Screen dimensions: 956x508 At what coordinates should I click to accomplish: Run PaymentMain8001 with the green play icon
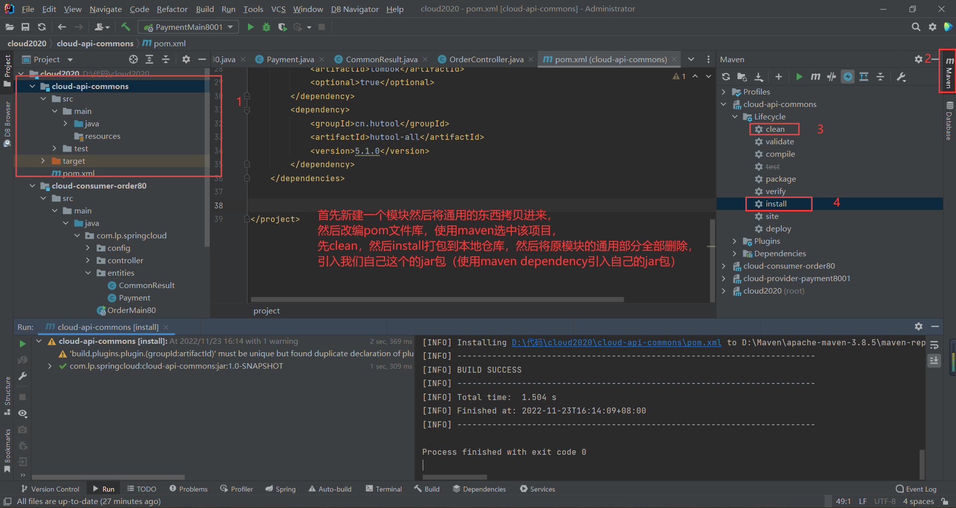coord(250,27)
